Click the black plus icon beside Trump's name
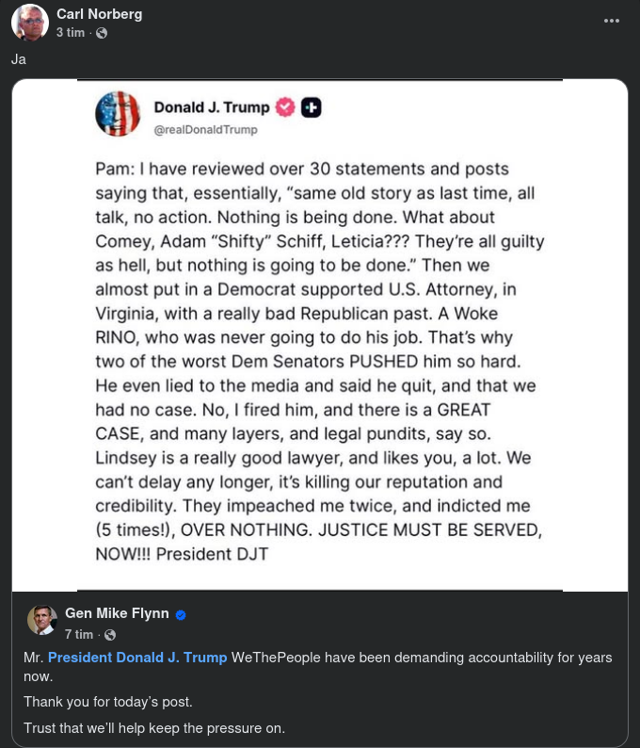The image size is (640, 748). pyautogui.click(x=312, y=107)
